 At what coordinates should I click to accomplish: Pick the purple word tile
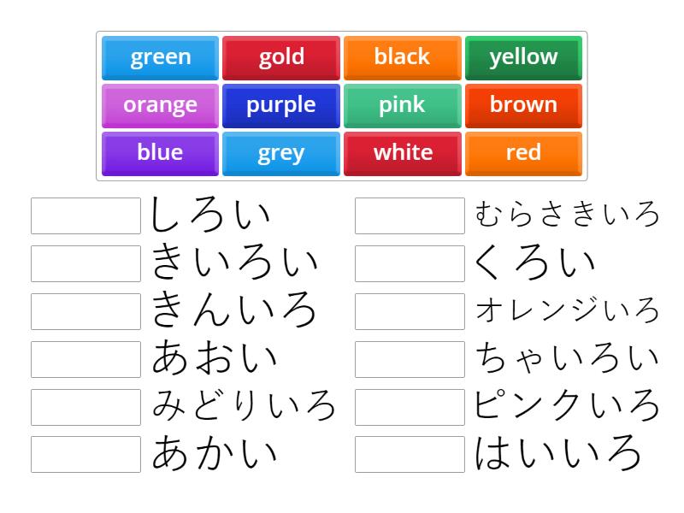tap(280, 105)
